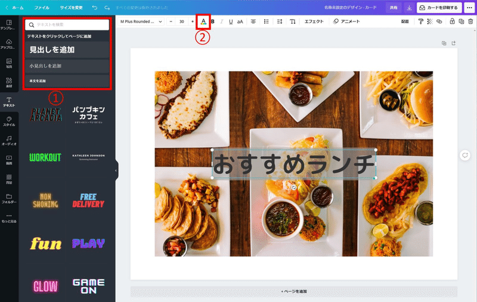Open font family dropdown M Plus Rounded
Viewport: 477px width, 302px height.
(x=141, y=21)
